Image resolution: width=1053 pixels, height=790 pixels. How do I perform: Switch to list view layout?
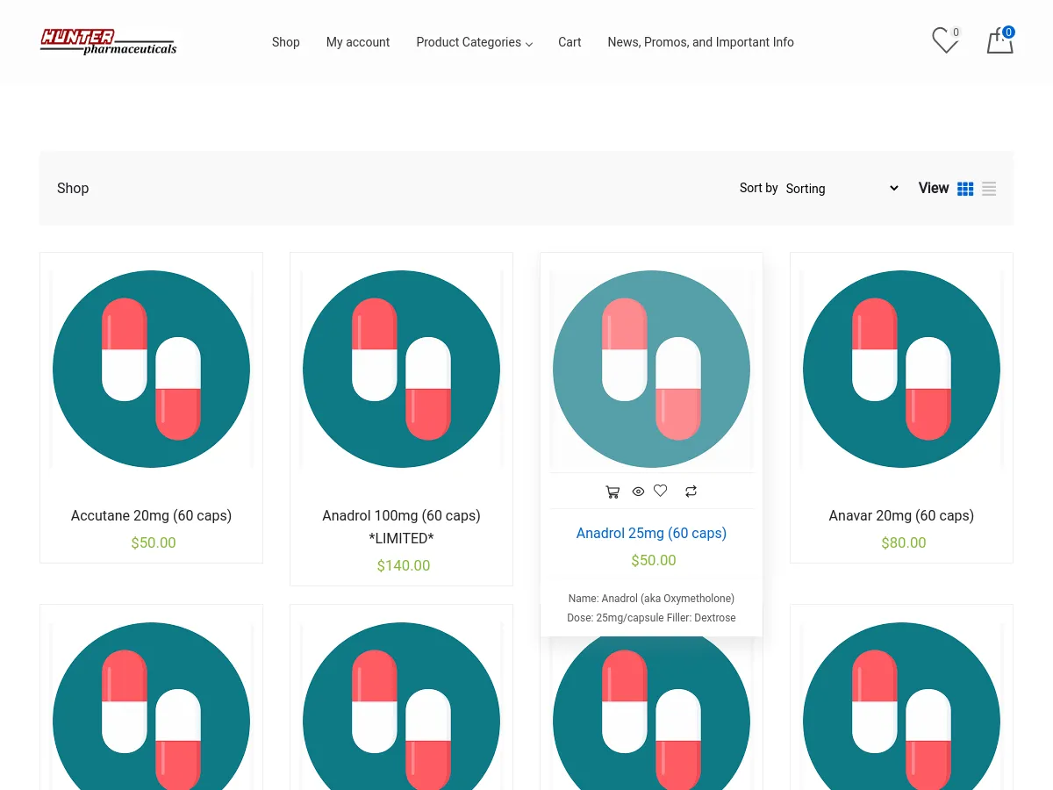click(x=989, y=189)
